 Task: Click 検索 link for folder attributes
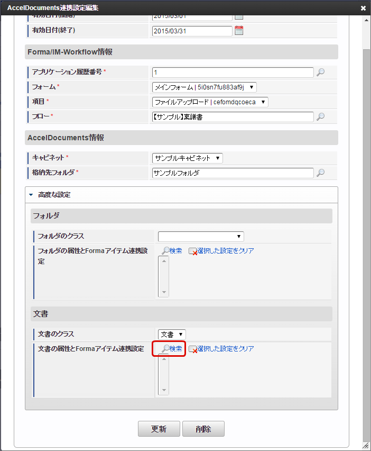[172, 251]
